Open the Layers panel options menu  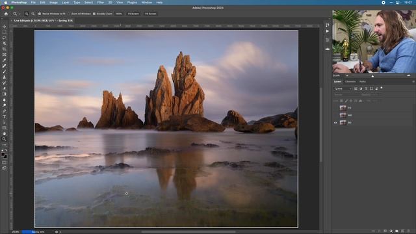[413, 82]
